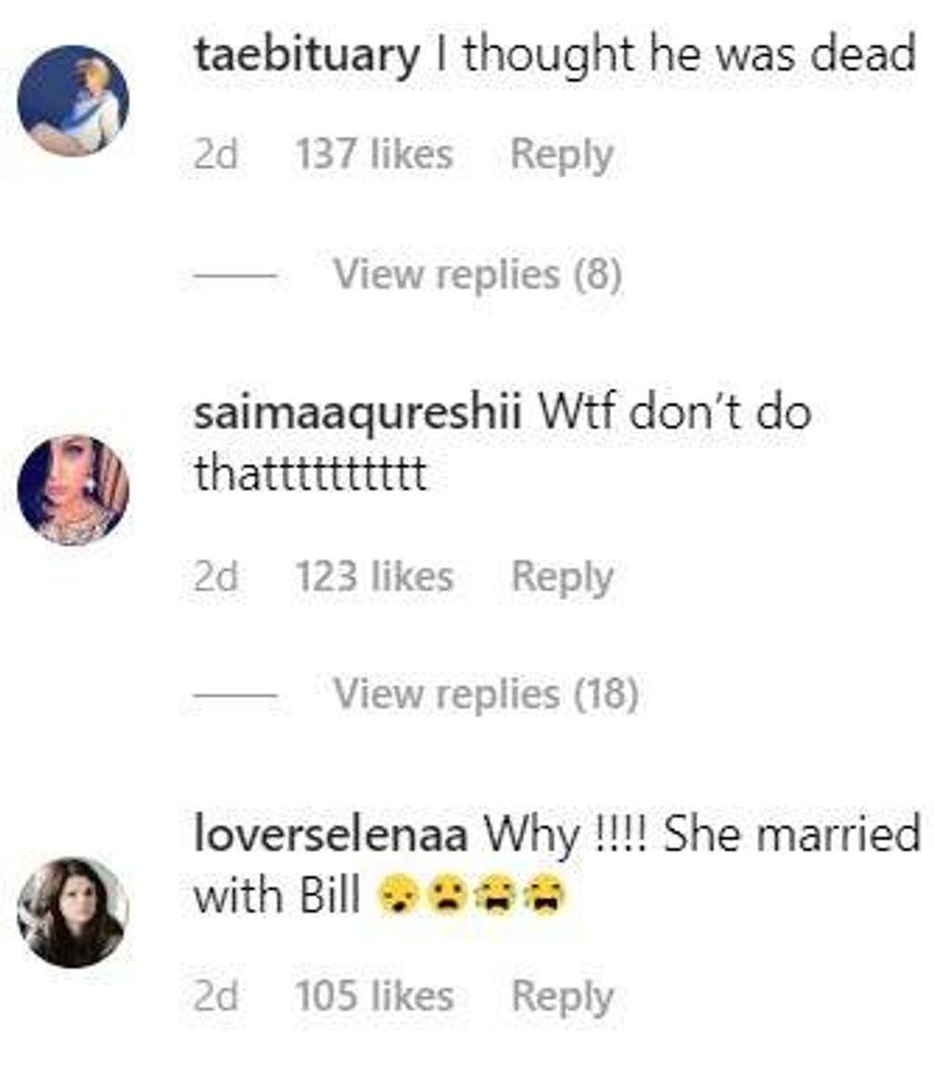Open saimaaqureshii's profile picture

[72, 490]
